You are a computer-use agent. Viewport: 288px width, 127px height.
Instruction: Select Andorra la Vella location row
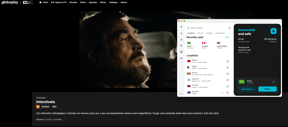(x=208, y=73)
